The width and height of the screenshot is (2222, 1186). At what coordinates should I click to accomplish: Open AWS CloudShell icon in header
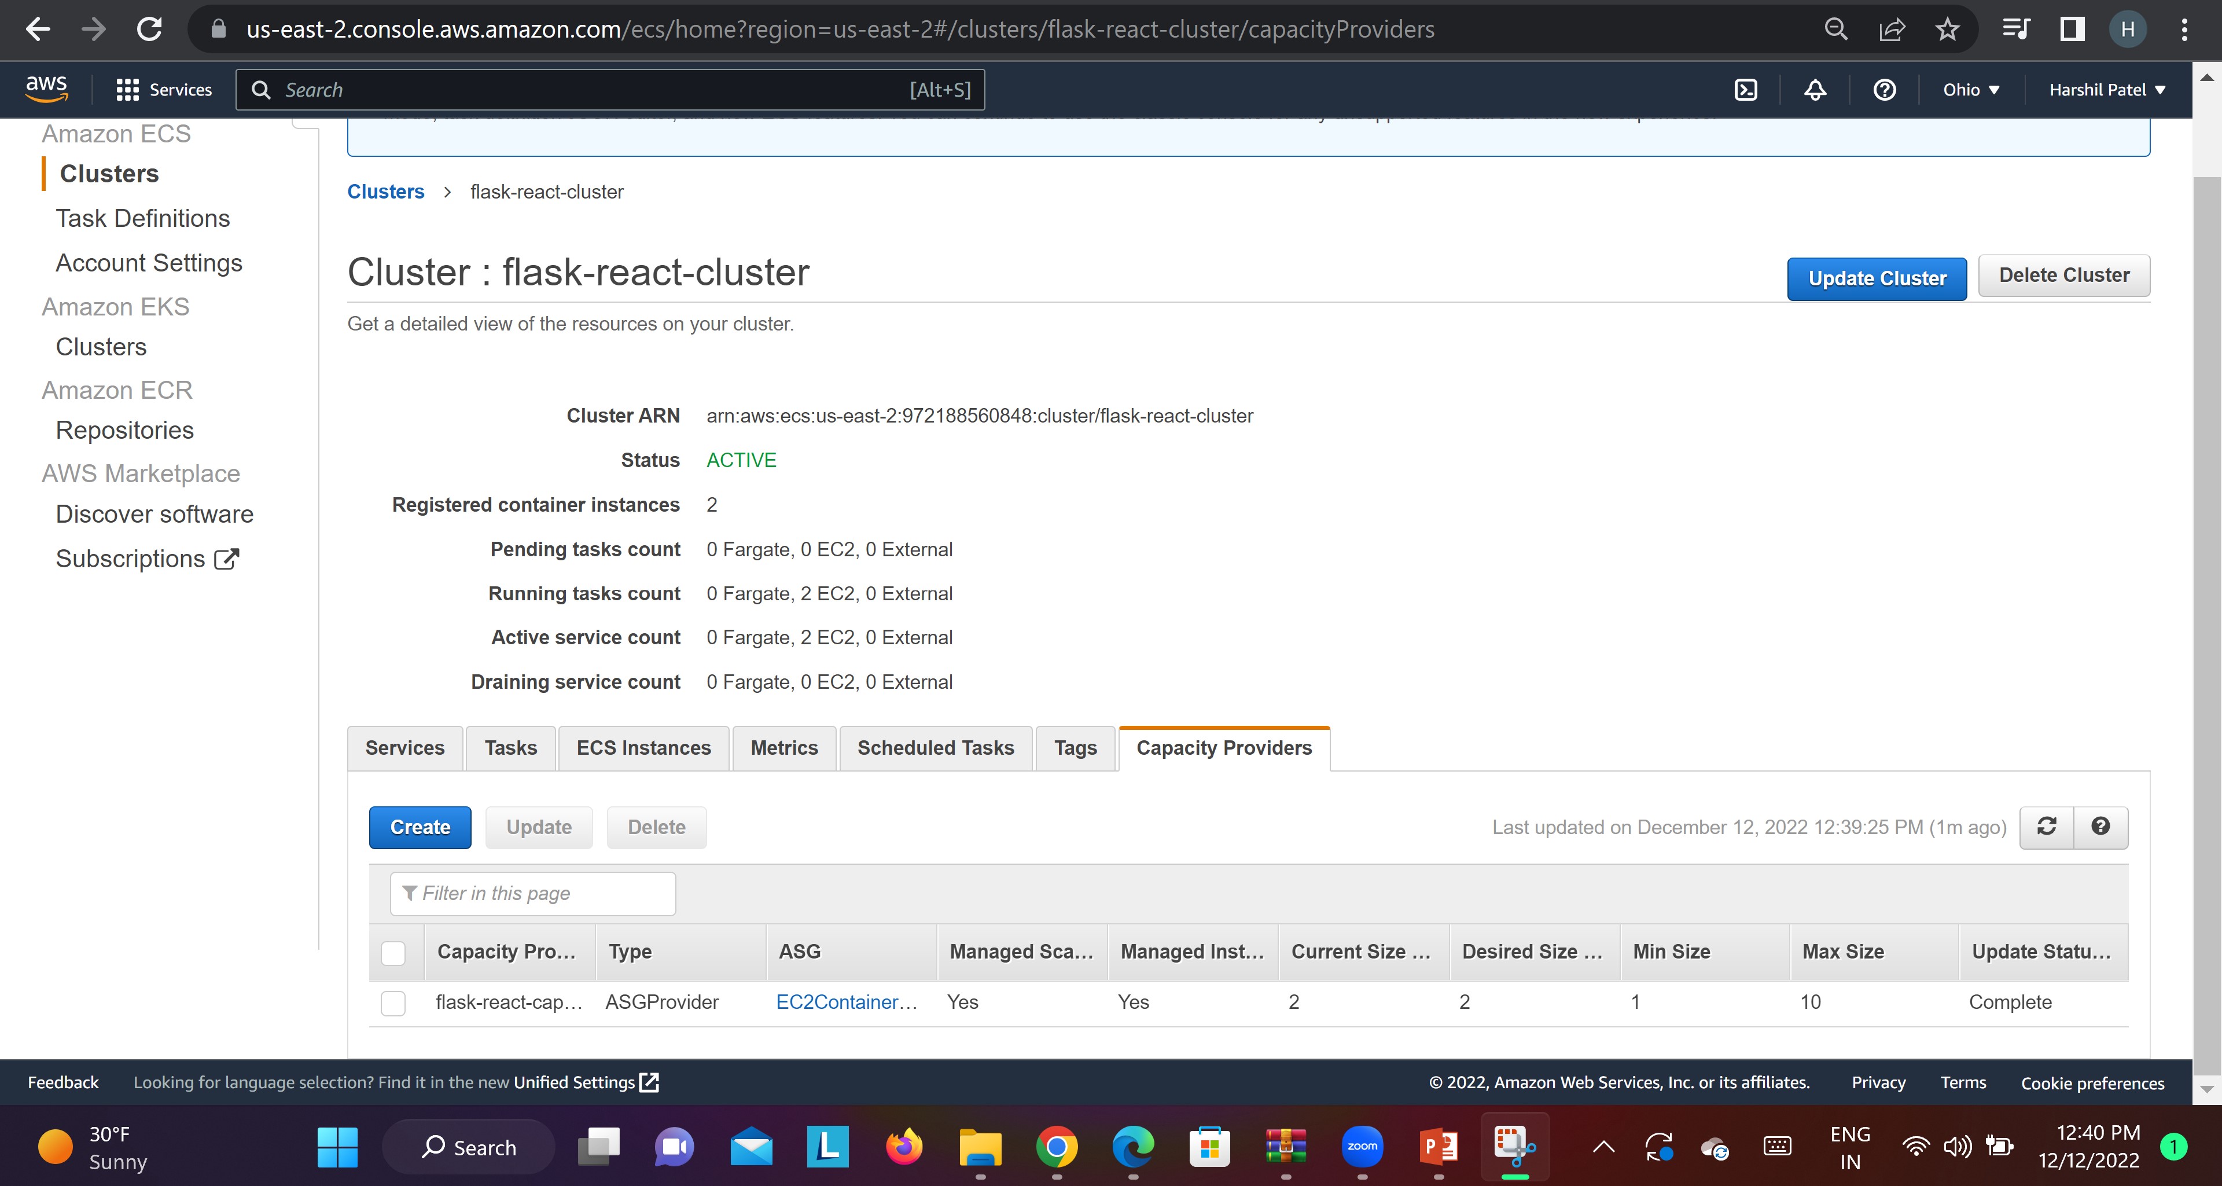point(1746,90)
